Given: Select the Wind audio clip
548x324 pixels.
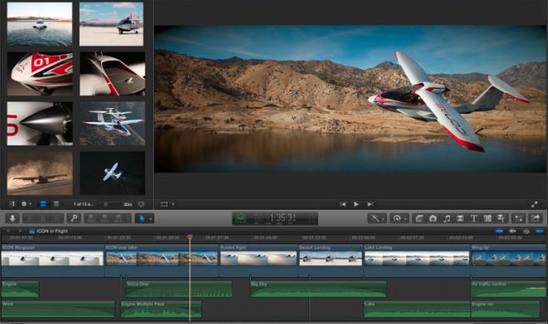Looking at the screenshot, I should [x=58, y=309].
